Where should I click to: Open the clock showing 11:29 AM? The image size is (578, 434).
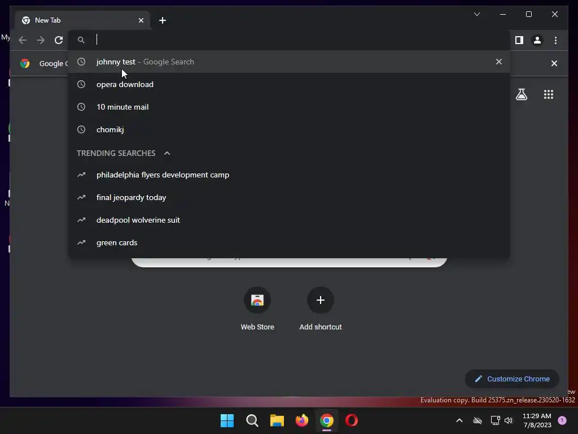537,420
